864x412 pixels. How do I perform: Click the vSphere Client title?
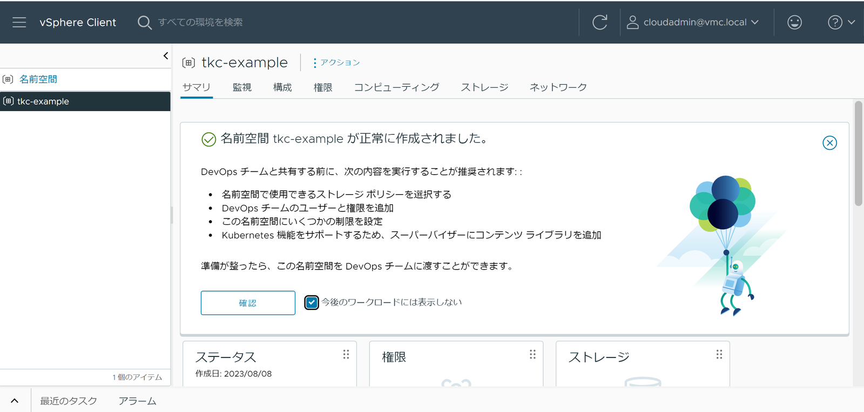tap(78, 22)
